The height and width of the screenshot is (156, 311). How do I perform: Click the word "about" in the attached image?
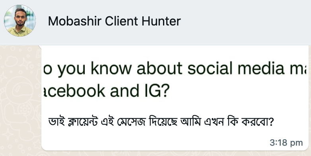(159, 68)
